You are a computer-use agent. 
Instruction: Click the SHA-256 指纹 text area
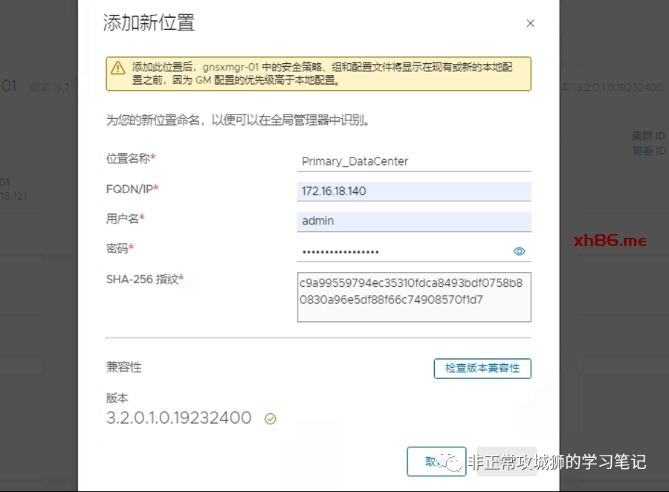(x=413, y=297)
